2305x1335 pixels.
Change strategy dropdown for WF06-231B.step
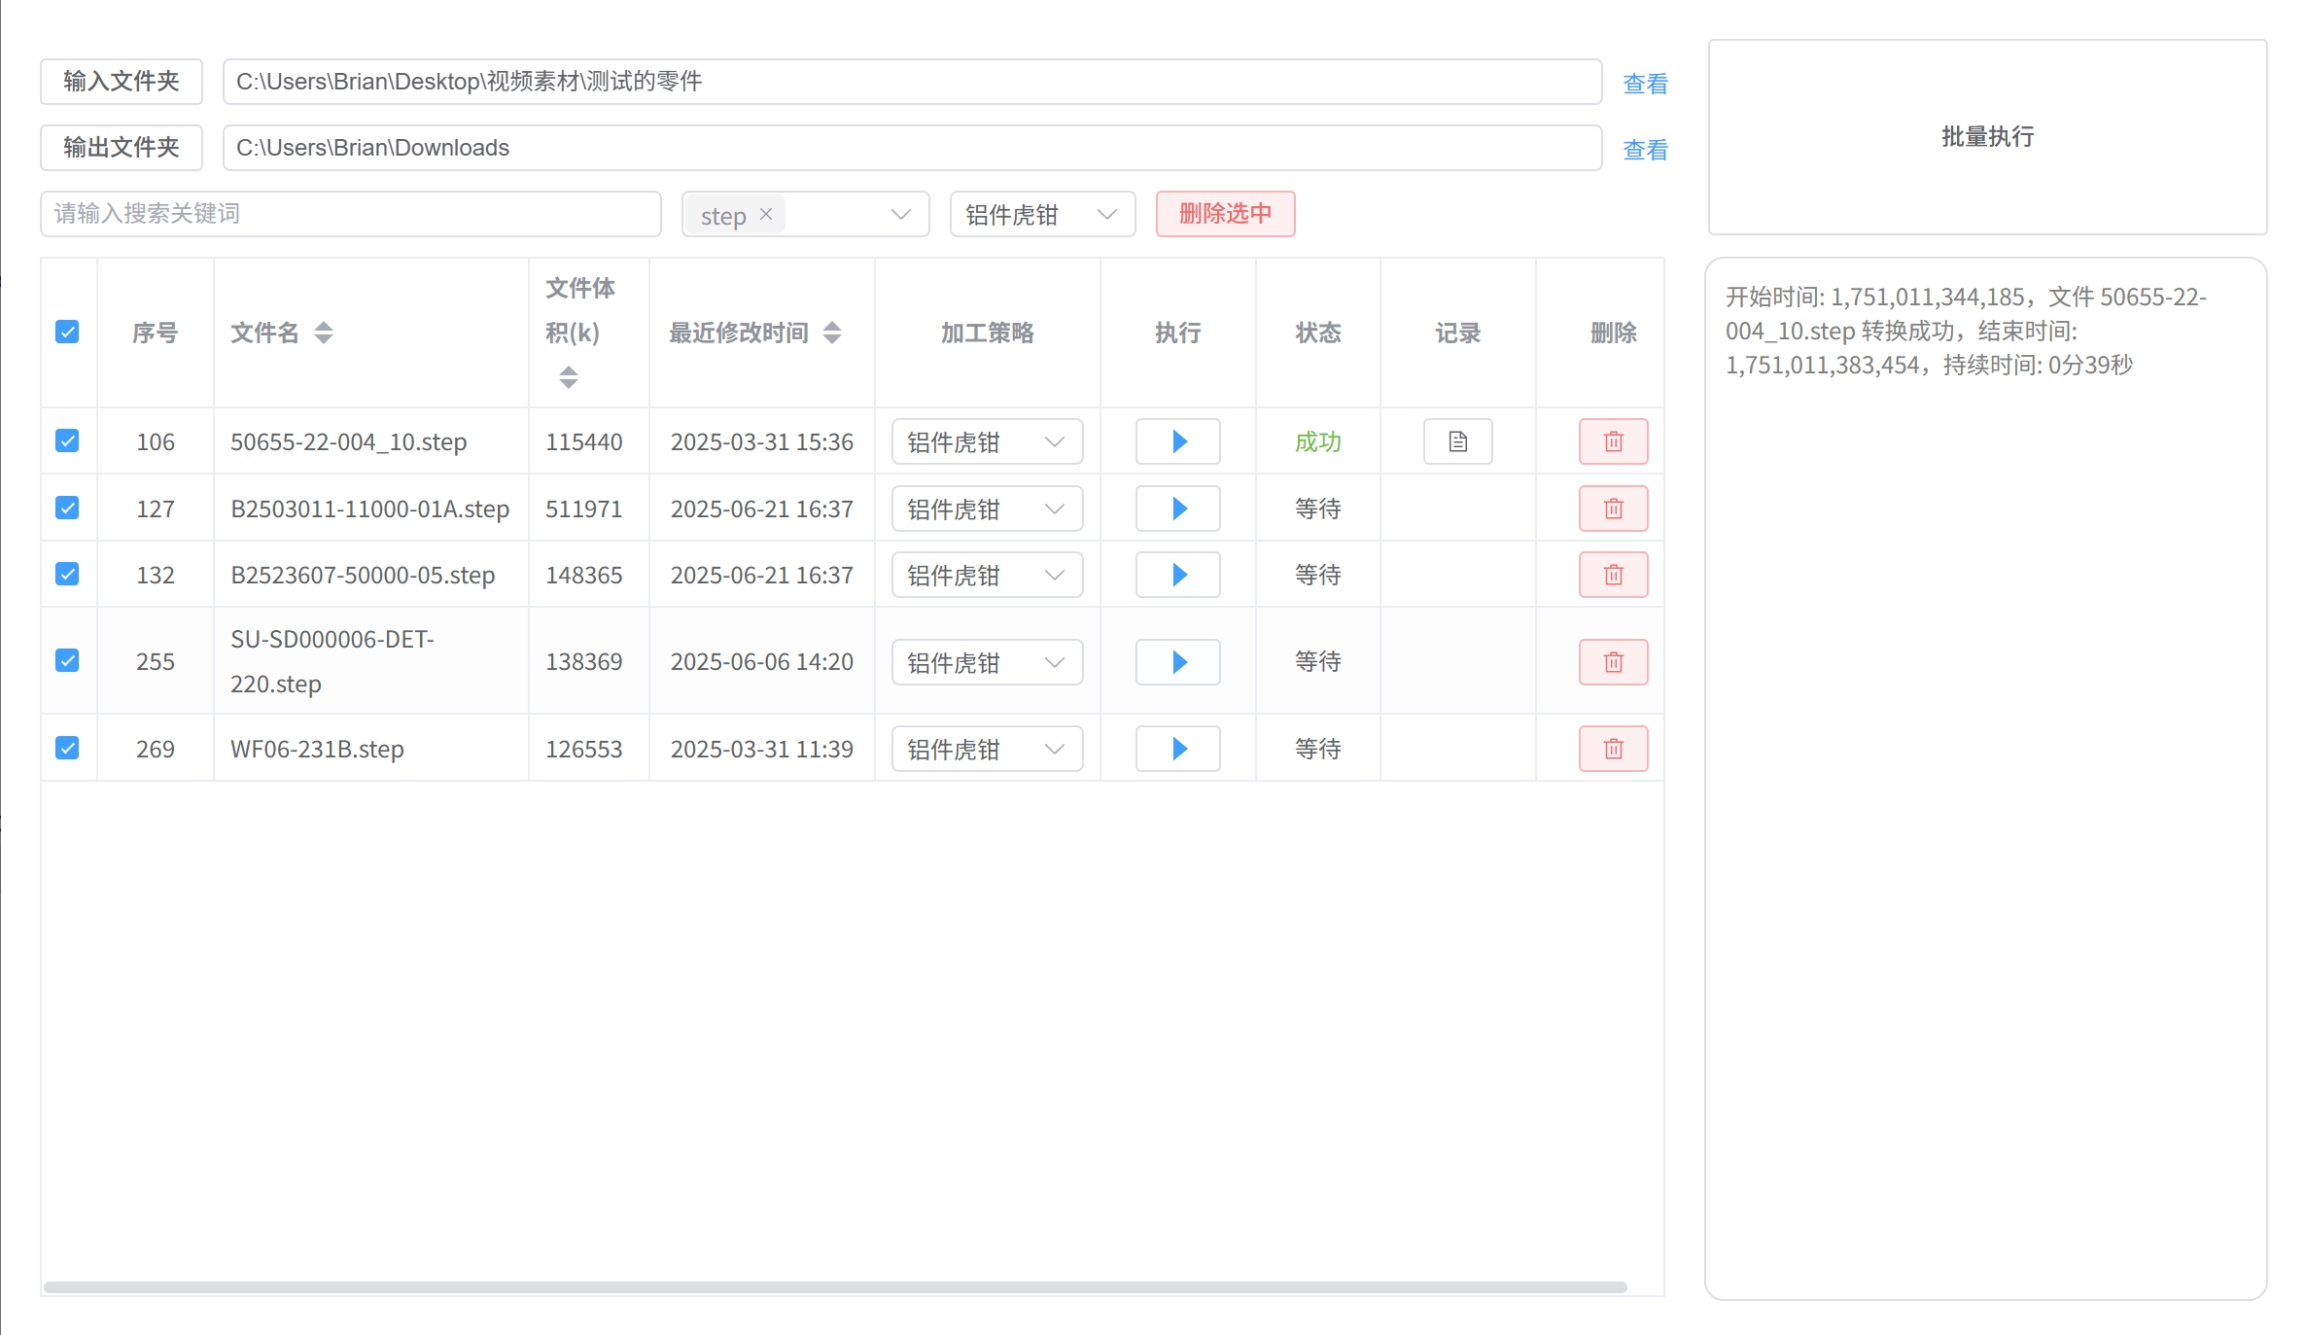point(987,749)
